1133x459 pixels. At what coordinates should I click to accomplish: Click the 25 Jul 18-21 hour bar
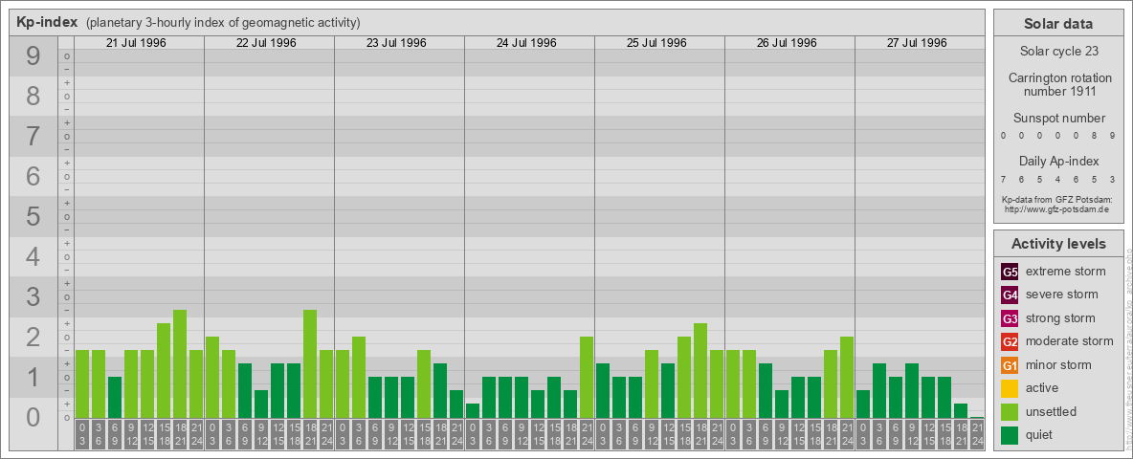700,371
